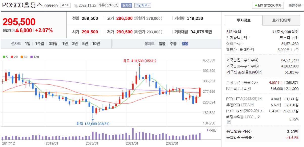Click the 최저 133,000 (03/31) chart label
Screen dimensions: 304x147
point(93,124)
